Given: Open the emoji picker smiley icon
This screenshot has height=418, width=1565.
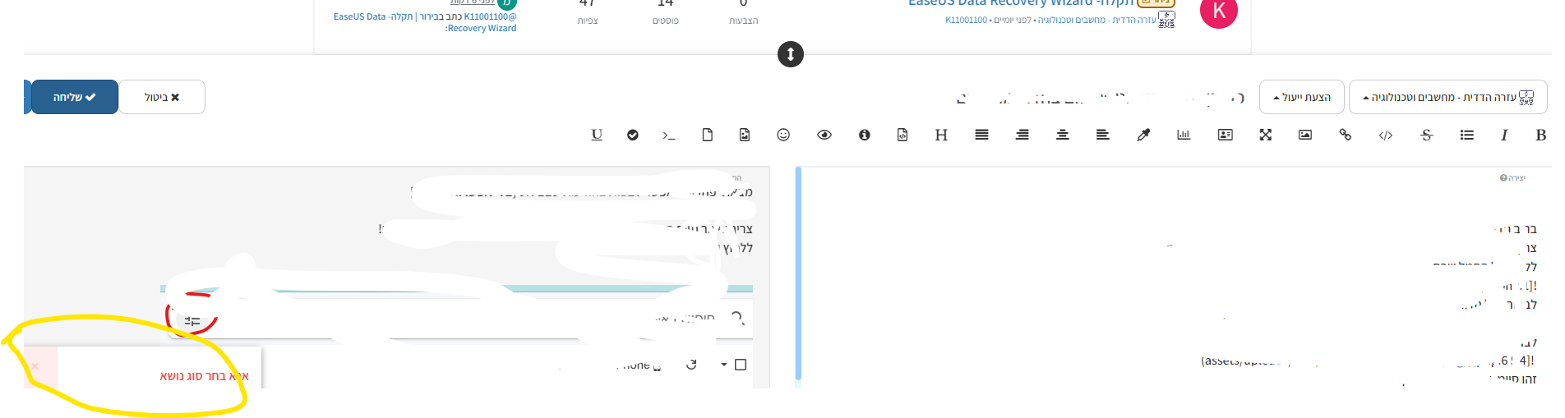Looking at the screenshot, I should point(783,135).
